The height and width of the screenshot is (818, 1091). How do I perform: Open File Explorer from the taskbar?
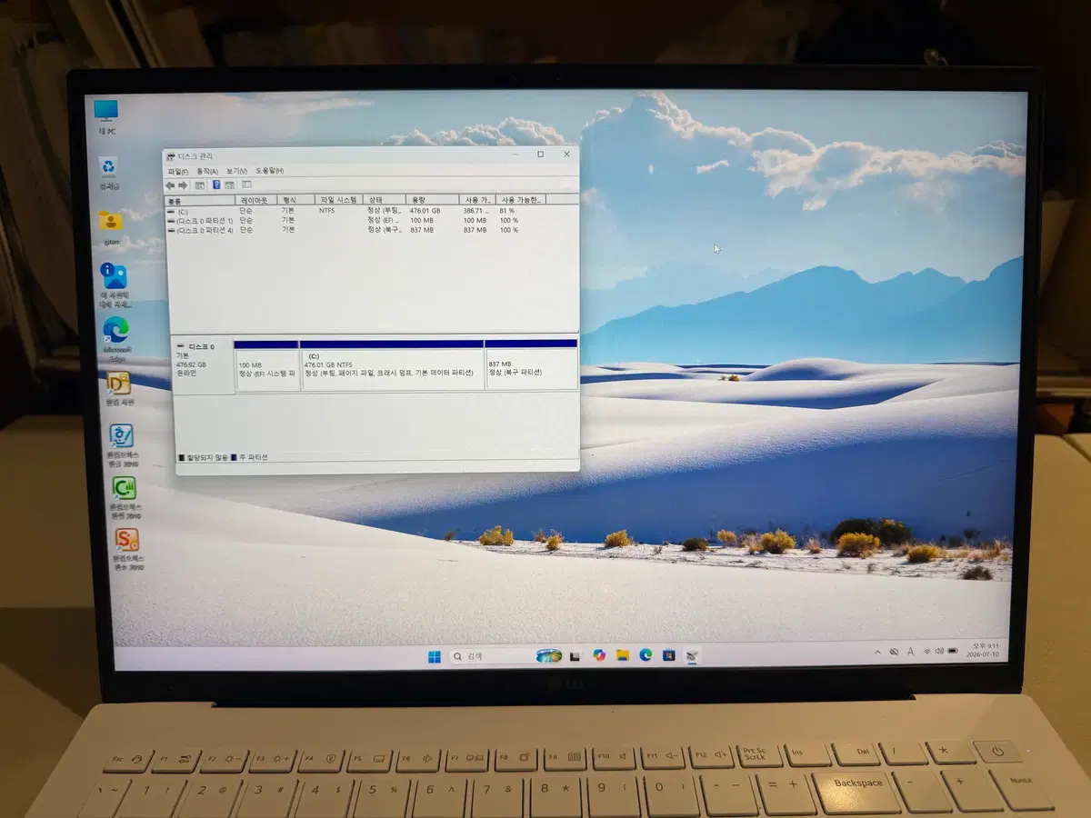[x=623, y=654]
